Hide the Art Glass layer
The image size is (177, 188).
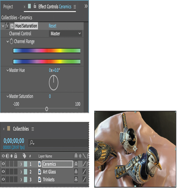(3, 171)
